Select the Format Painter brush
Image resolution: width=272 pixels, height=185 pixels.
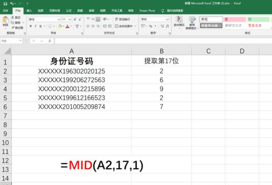(13, 28)
